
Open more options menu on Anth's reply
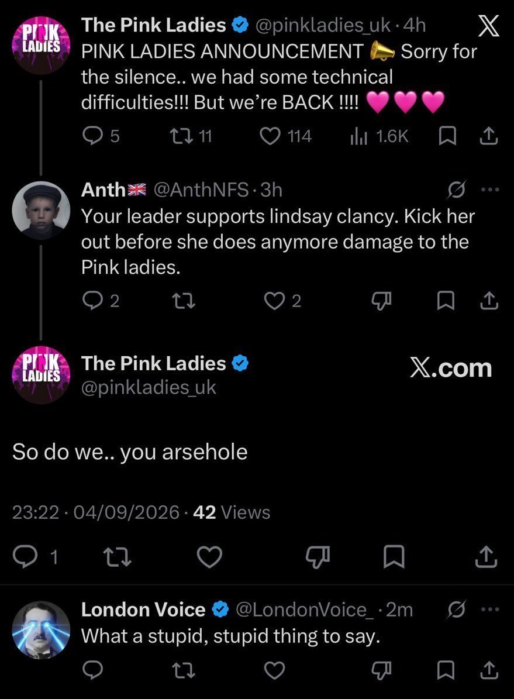click(491, 190)
